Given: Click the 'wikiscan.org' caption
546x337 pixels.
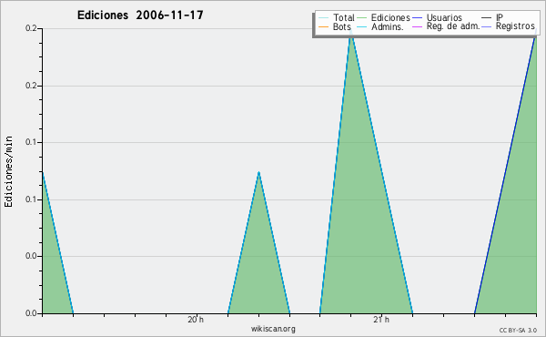Looking at the screenshot, I should [273, 329].
